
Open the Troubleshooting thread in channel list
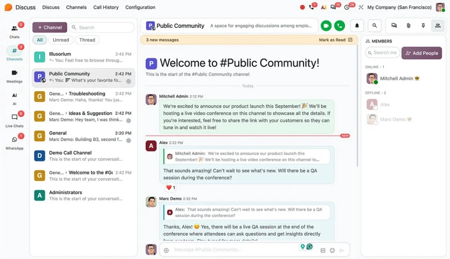coord(83,97)
